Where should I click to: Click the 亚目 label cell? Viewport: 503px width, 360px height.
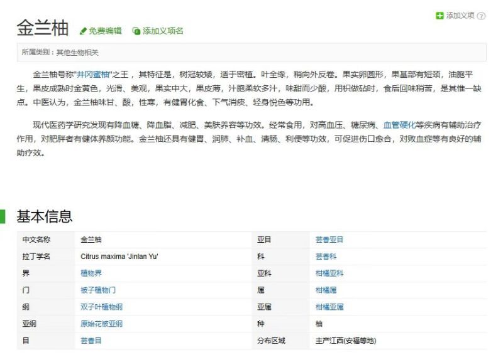[x=280, y=240]
